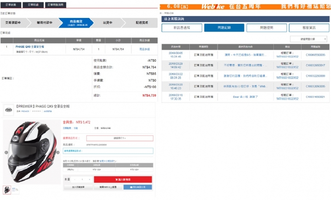
Task: Click the 出貨中 status step
Action: 108,23
